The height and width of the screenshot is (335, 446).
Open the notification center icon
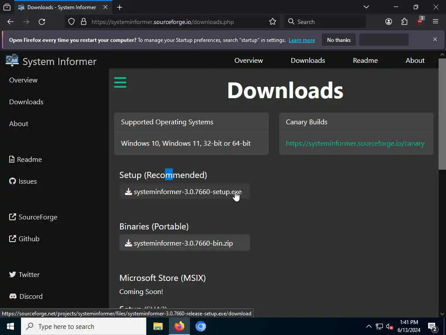point(432,327)
